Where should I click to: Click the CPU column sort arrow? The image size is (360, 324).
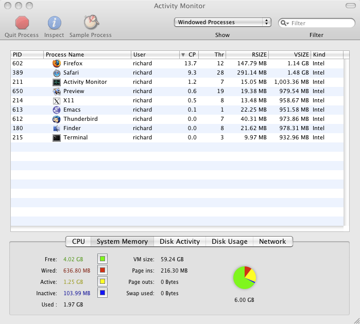coord(183,55)
